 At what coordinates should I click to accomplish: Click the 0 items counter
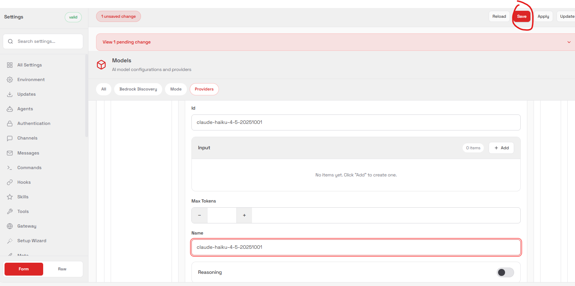tap(473, 148)
